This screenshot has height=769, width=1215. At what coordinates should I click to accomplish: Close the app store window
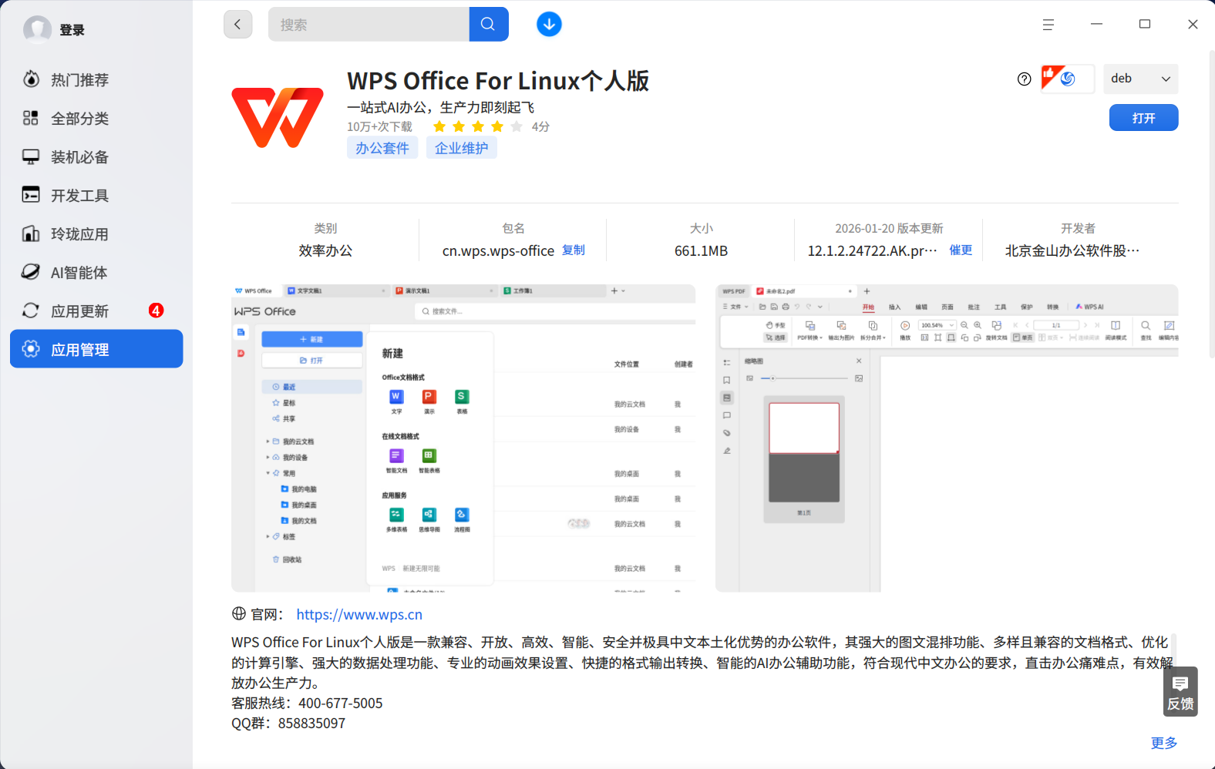[x=1193, y=25]
